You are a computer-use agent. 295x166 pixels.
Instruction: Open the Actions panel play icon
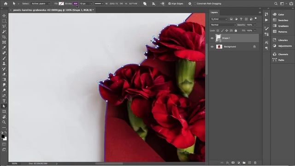click(266, 20)
